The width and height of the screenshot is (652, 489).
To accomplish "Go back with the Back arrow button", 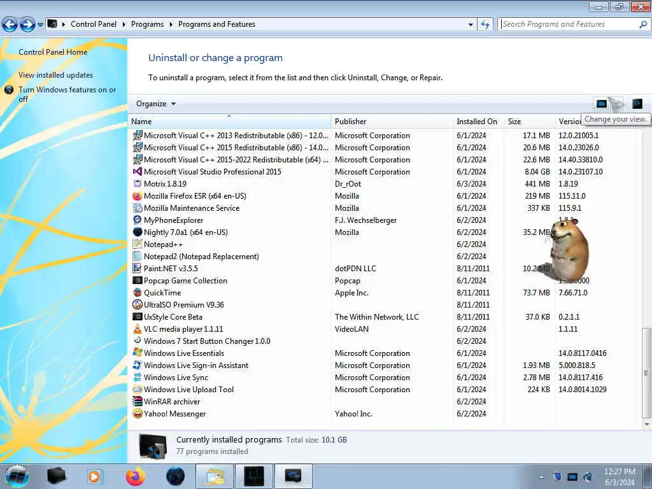I will (x=10, y=25).
